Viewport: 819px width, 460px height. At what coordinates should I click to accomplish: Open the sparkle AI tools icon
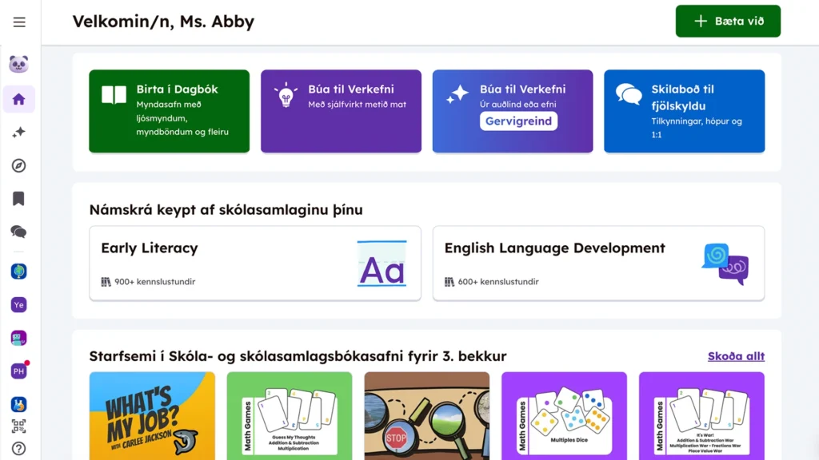click(19, 133)
